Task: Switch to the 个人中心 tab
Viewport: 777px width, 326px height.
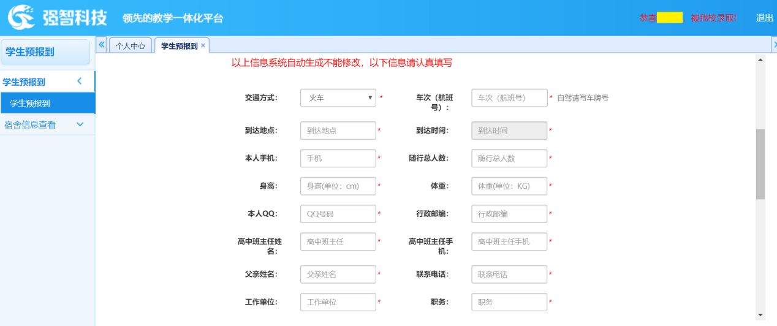Action: click(x=131, y=46)
